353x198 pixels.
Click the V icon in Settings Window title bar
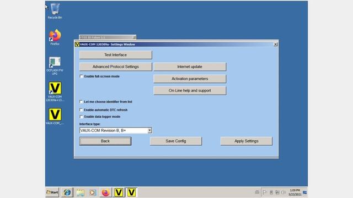[77, 45]
